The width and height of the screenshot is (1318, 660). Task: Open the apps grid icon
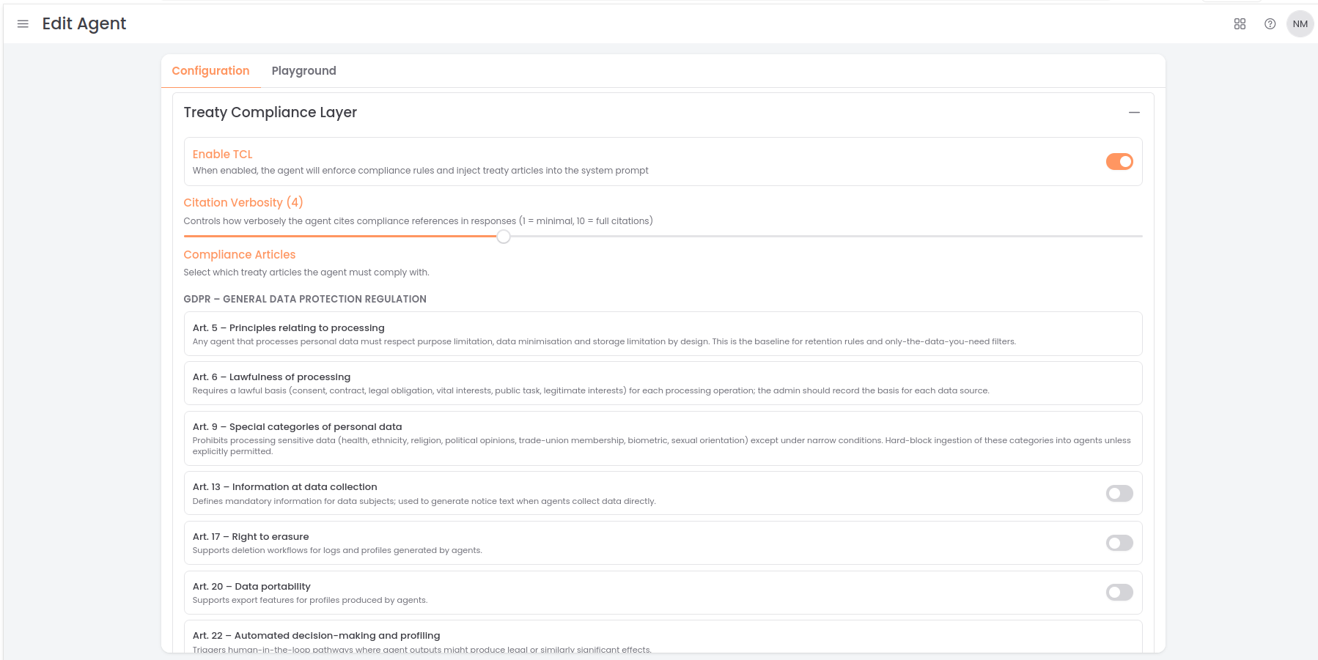(x=1240, y=24)
